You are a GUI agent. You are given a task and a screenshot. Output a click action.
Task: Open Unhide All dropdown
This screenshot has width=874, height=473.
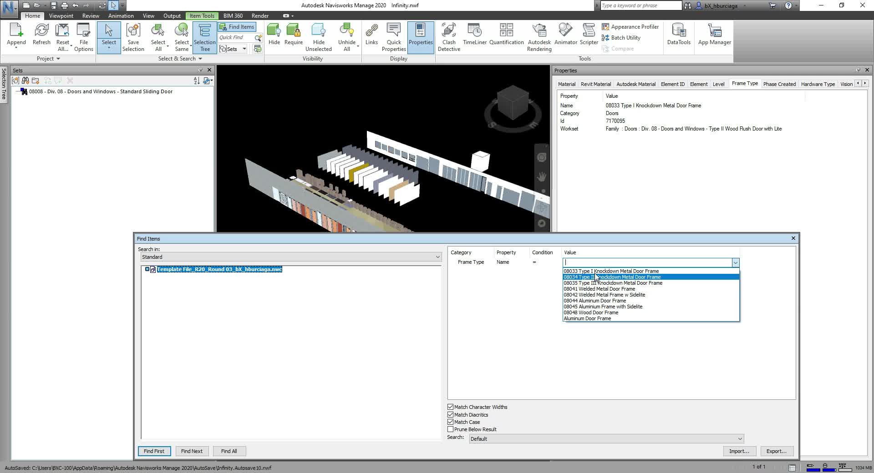pos(358,45)
